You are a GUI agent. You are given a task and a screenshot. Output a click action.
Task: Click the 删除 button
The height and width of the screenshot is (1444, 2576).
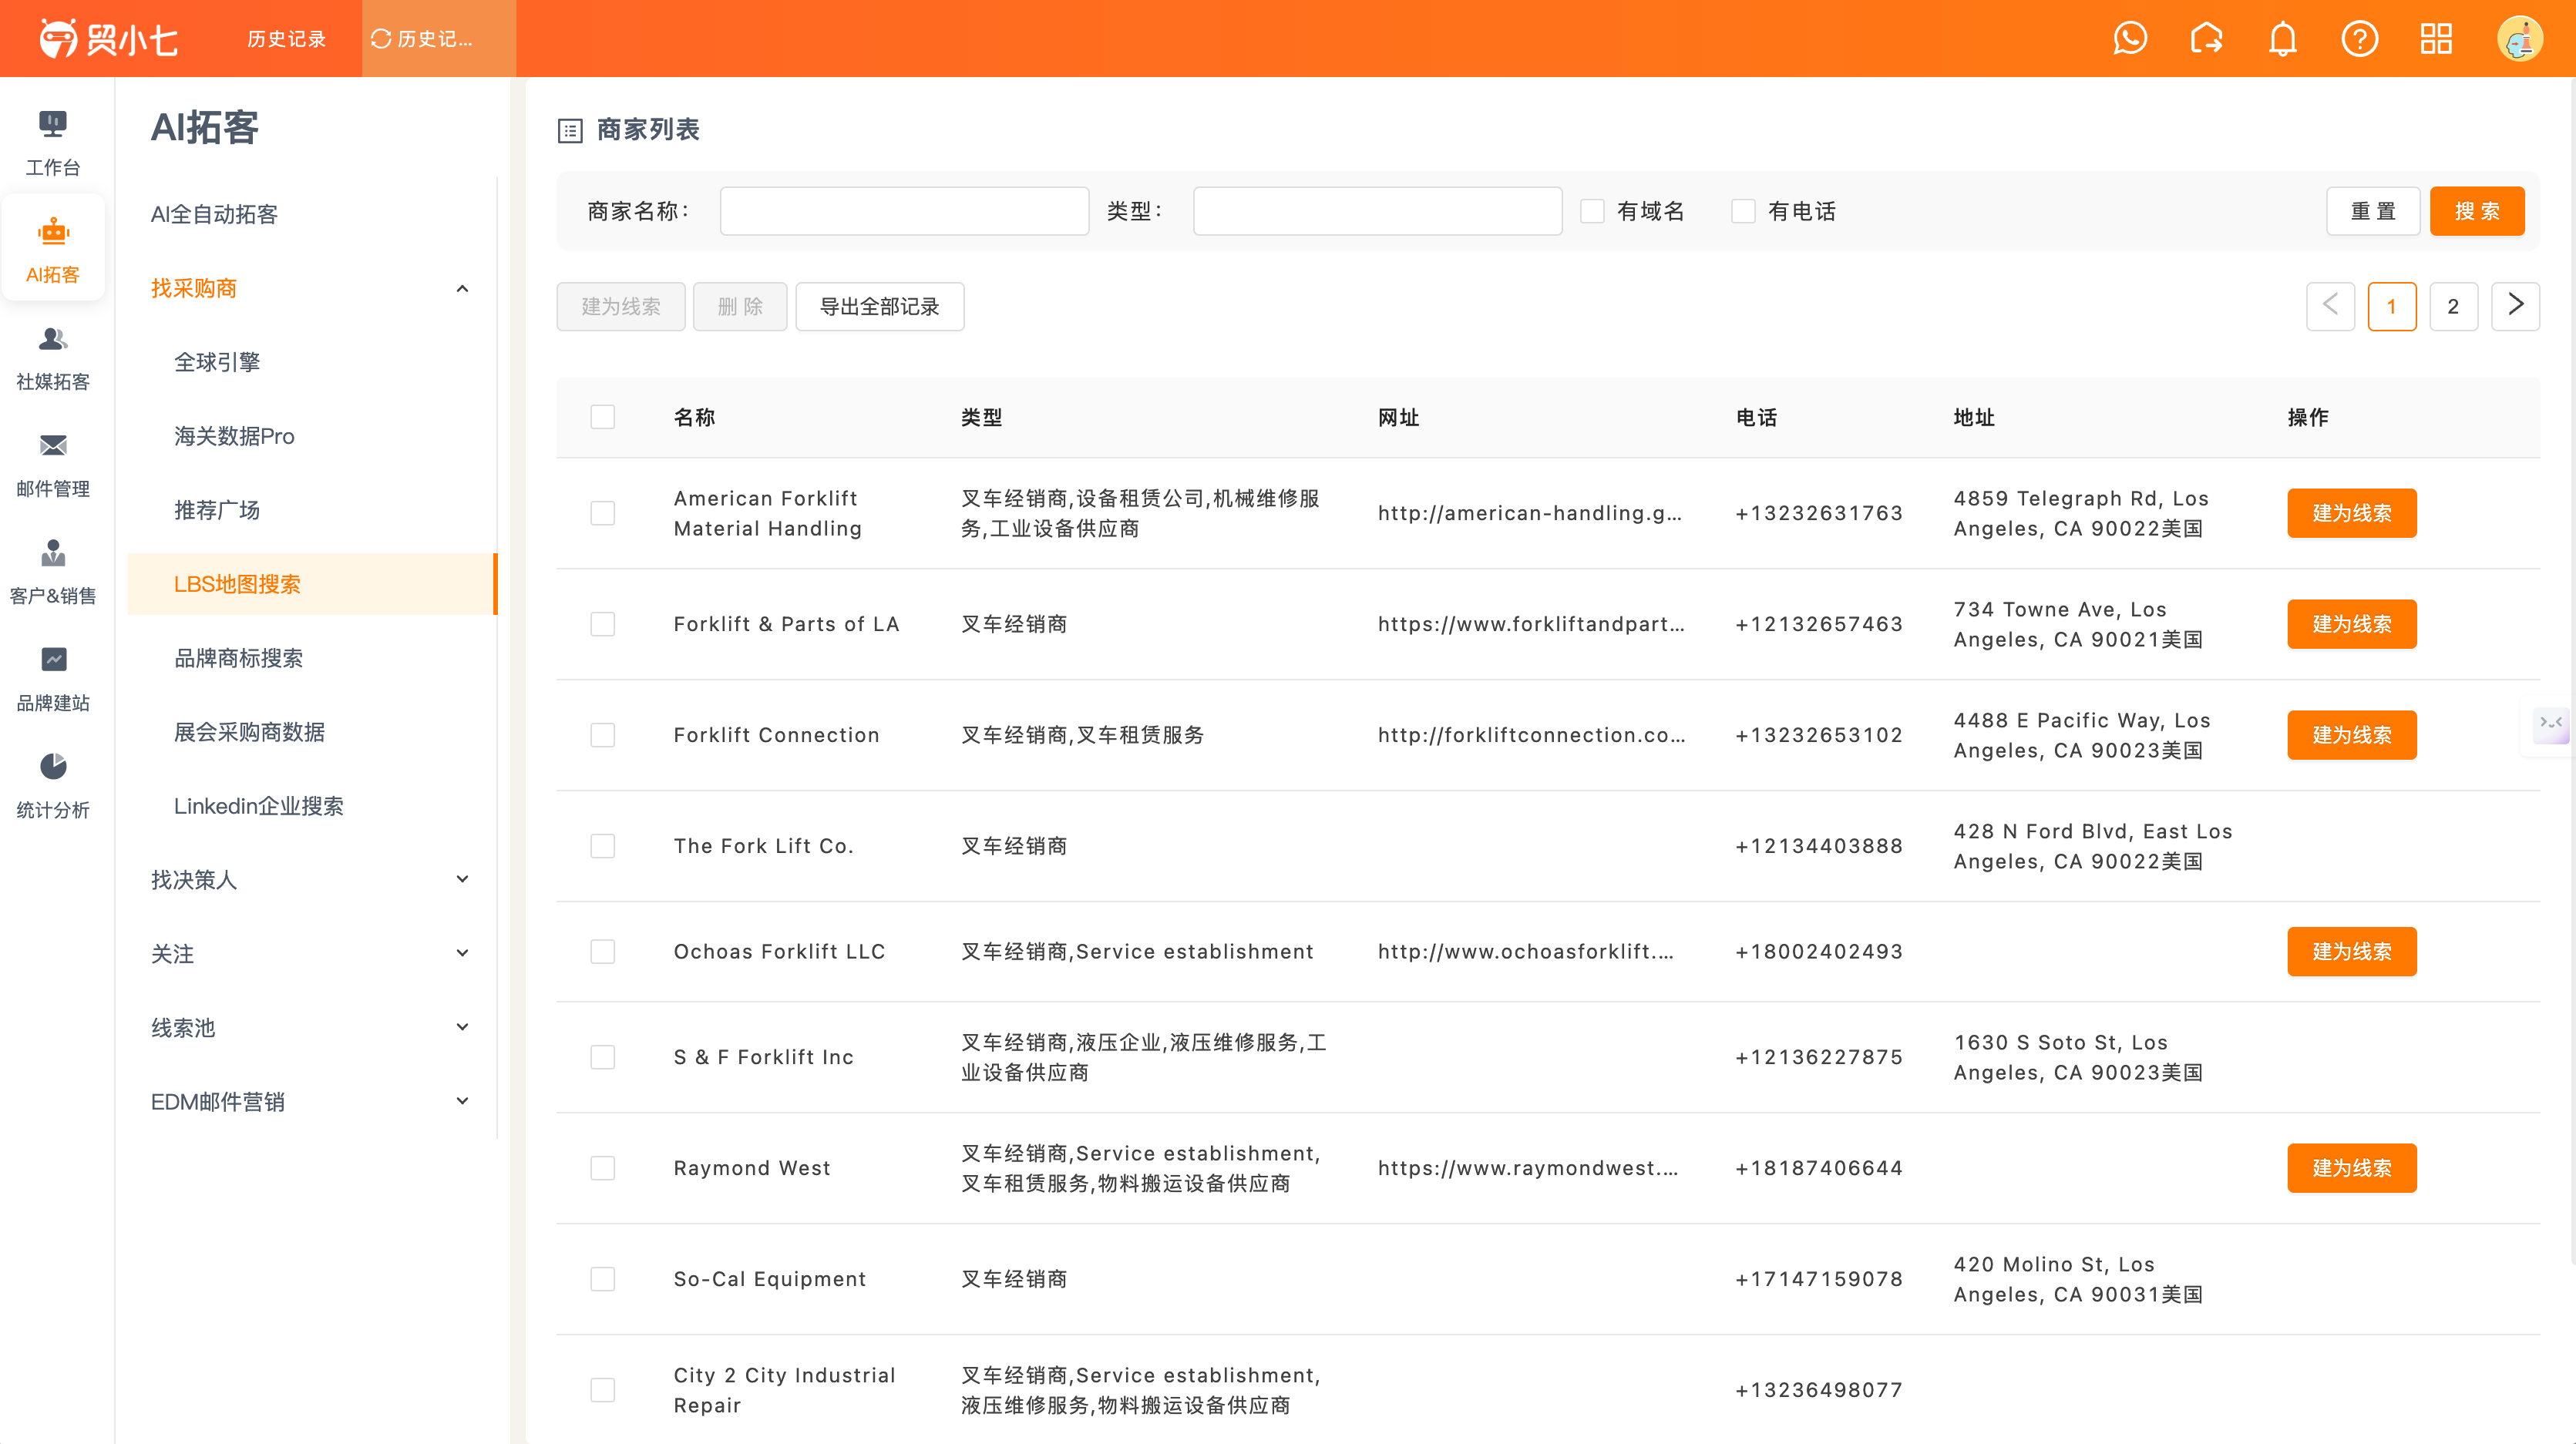pos(740,306)
